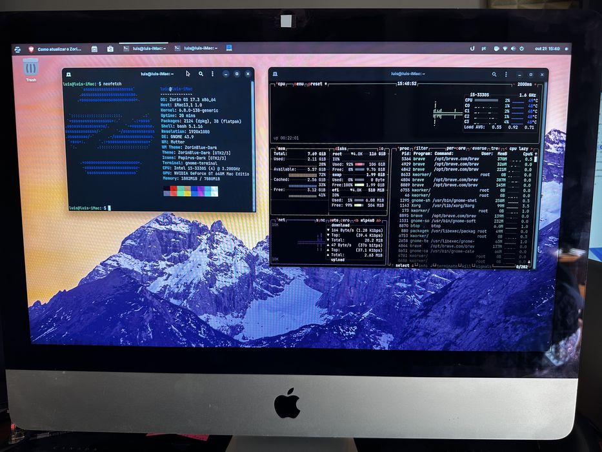Open the three-dot menu in btop terminal
This screenshot has height=452, width=602.
tap(506, 74)
